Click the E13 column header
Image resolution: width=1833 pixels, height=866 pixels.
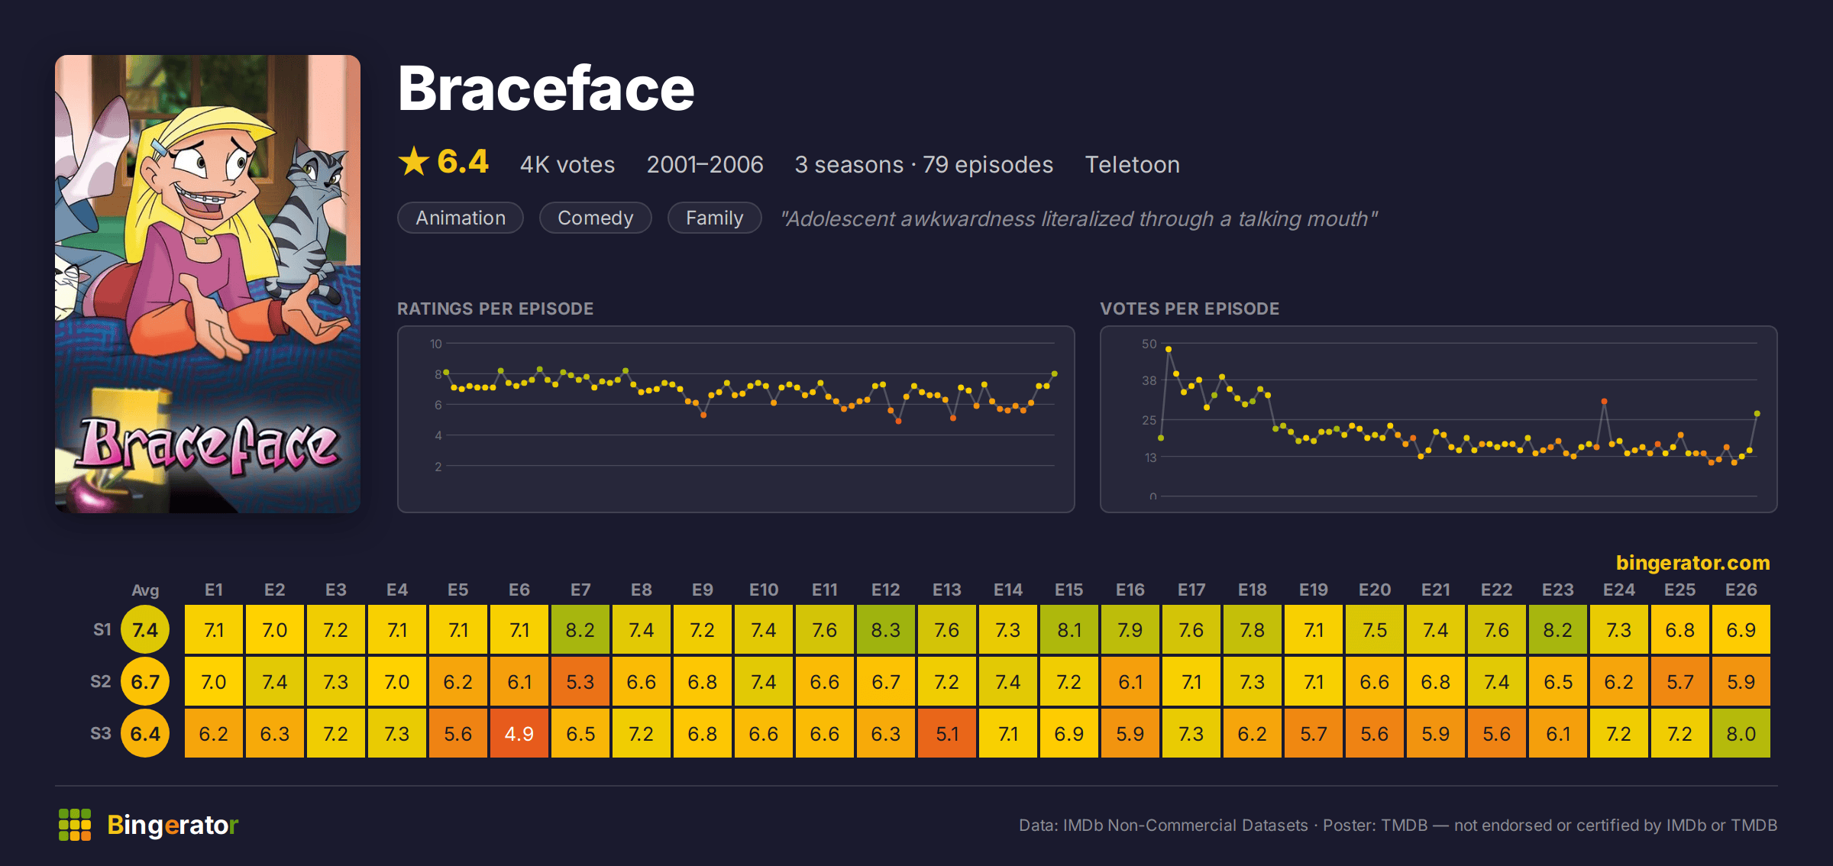[x=947, y=590]
